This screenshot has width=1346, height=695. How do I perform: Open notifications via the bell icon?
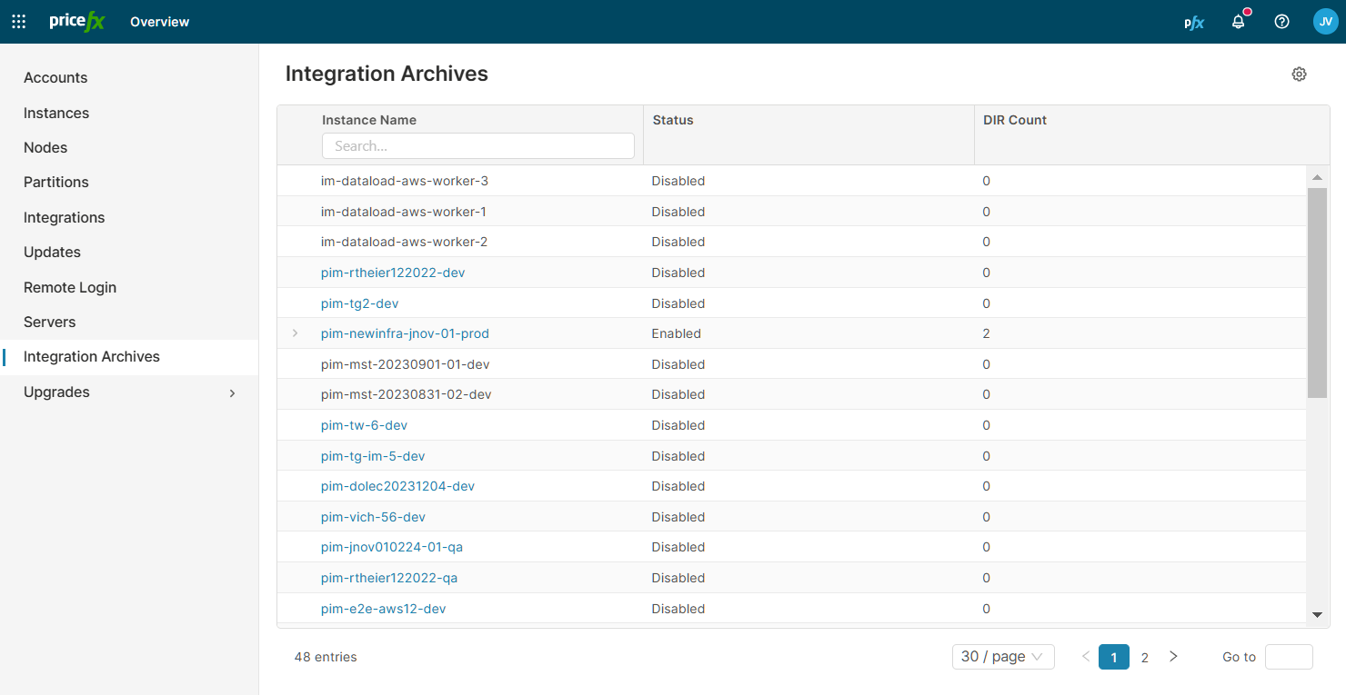(1238, 22)
